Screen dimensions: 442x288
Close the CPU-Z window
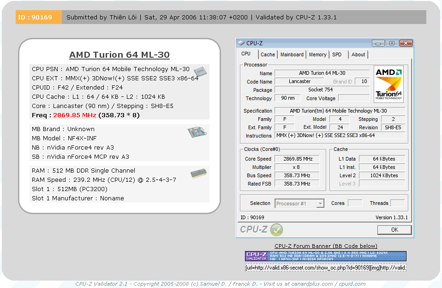(x=406, y=43)
